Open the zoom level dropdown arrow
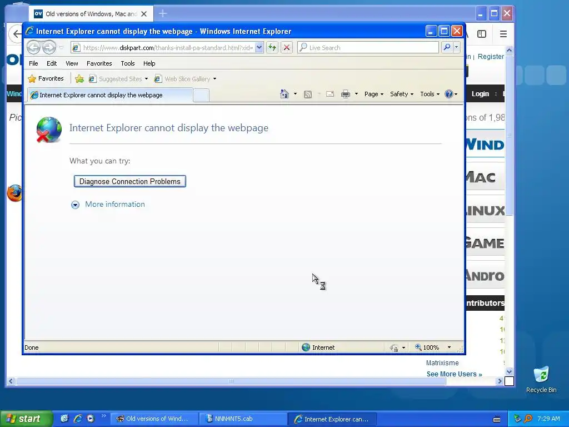Viewport: 569px width, 427px height. pos(449,347)
